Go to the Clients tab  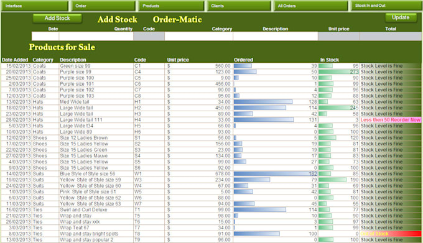coord(239,6)
